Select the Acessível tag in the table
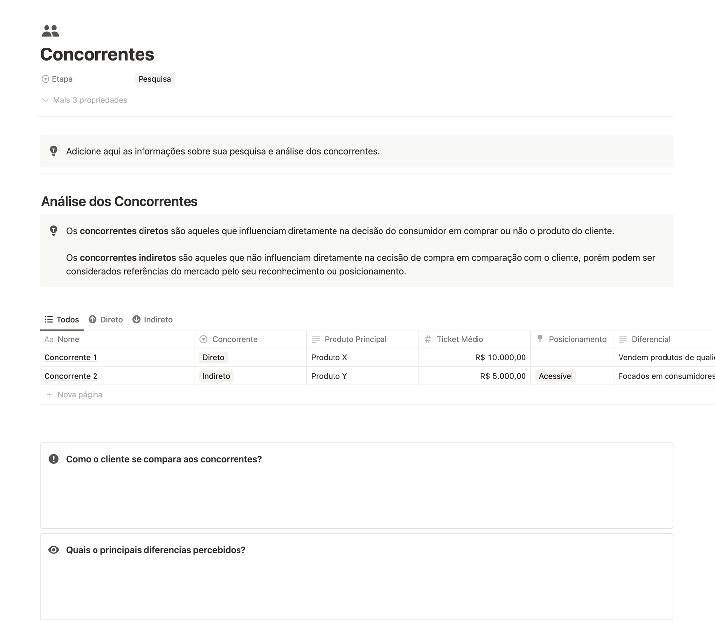This screenshot has width=715, height=621. click(555, 376)
